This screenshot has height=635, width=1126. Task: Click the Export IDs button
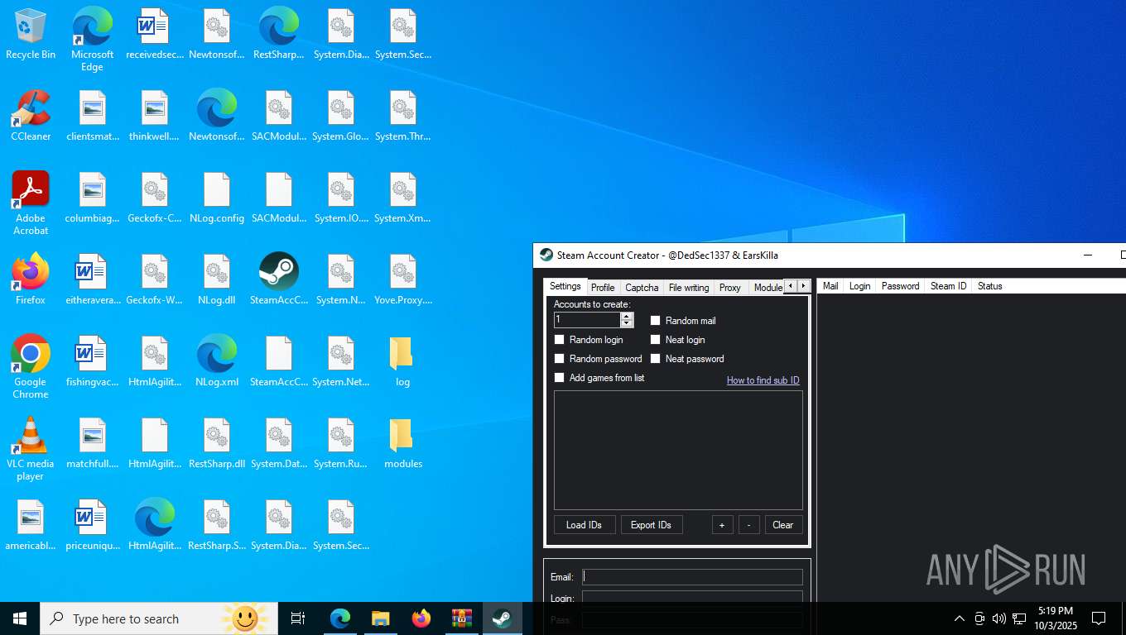(x=652, y=525)
